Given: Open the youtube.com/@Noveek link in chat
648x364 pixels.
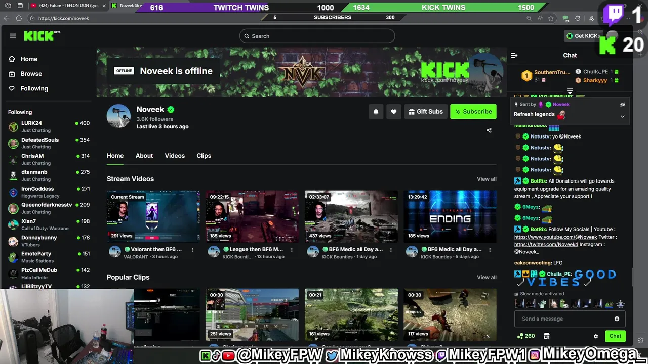Looking at the screenshot, I should tap(555, 237).
